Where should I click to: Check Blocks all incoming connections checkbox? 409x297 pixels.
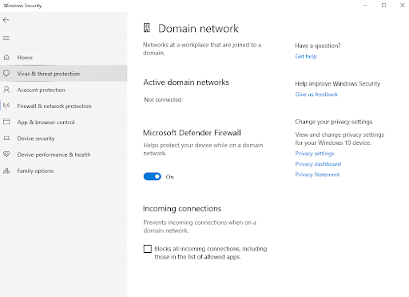147,249
